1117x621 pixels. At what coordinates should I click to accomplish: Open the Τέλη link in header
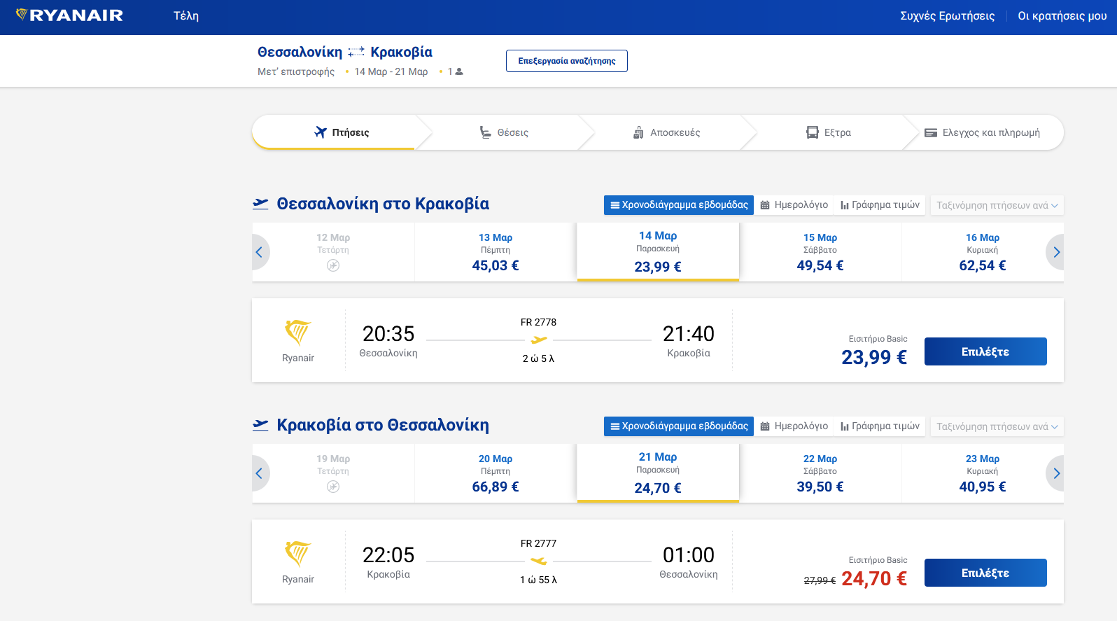tap(186, 15)
